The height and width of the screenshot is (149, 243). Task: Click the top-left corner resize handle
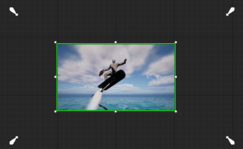pos(55,42)
